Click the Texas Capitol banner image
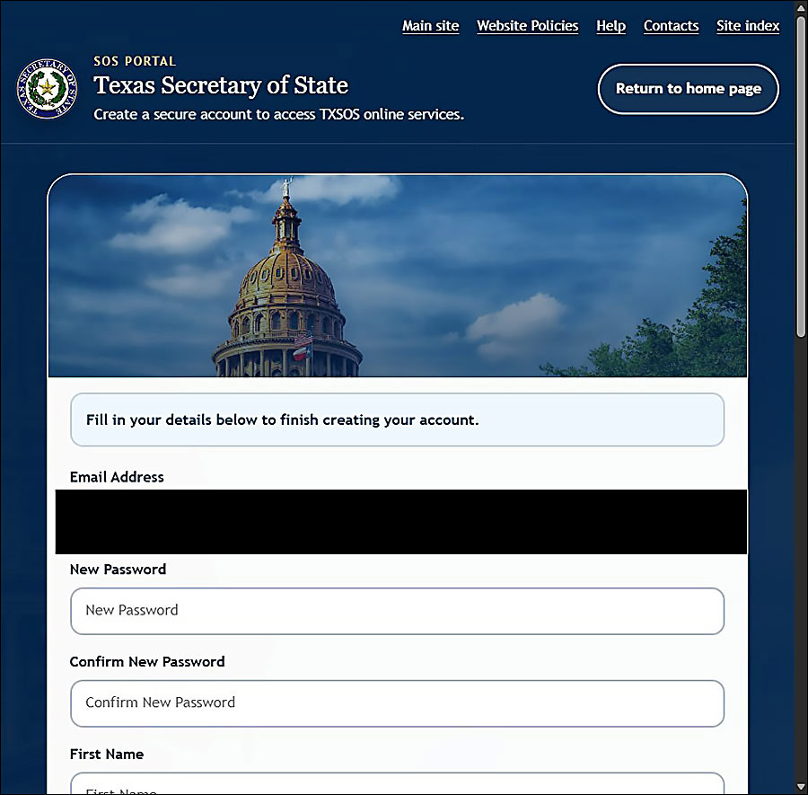The image size is (808, 795). pos(397,276)
